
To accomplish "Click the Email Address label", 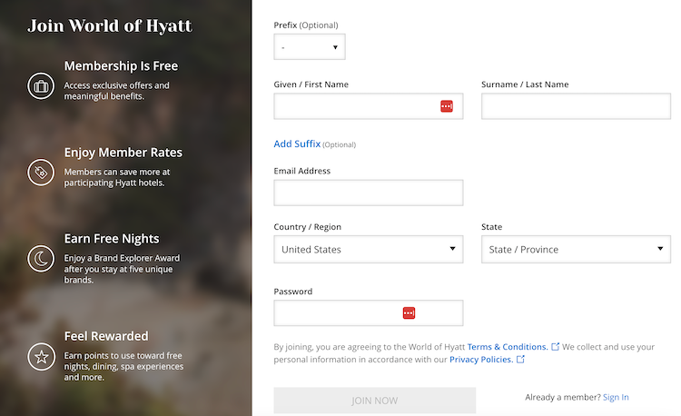I will pos(301,171).
